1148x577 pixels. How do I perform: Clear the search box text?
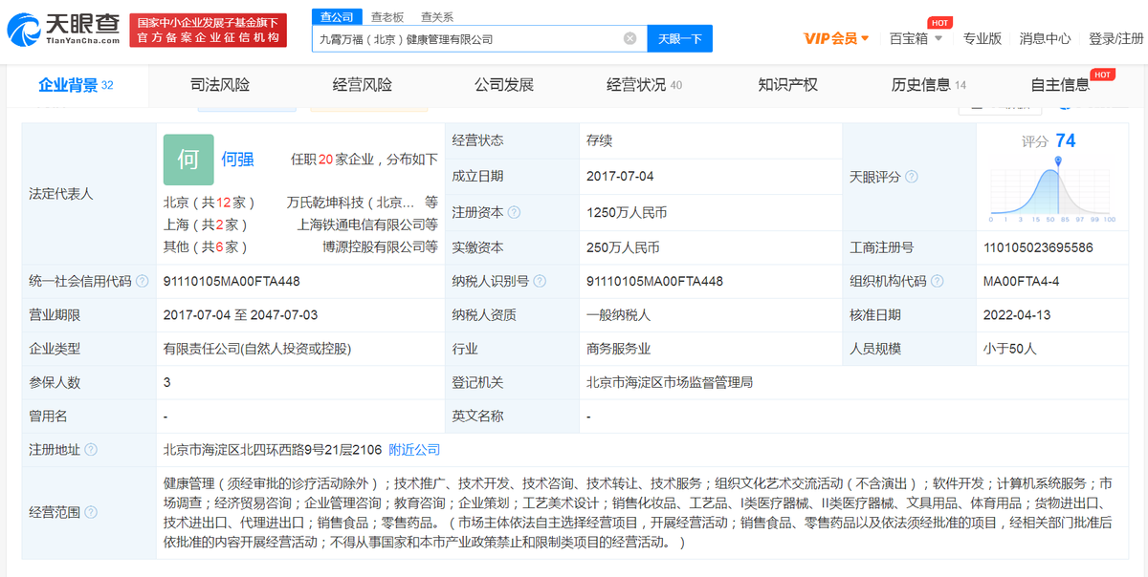[x=629, y=39]
